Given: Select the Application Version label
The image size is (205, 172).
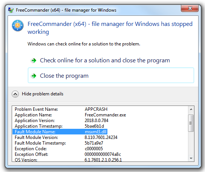Looking at the screenshot, I should point(35,121).
